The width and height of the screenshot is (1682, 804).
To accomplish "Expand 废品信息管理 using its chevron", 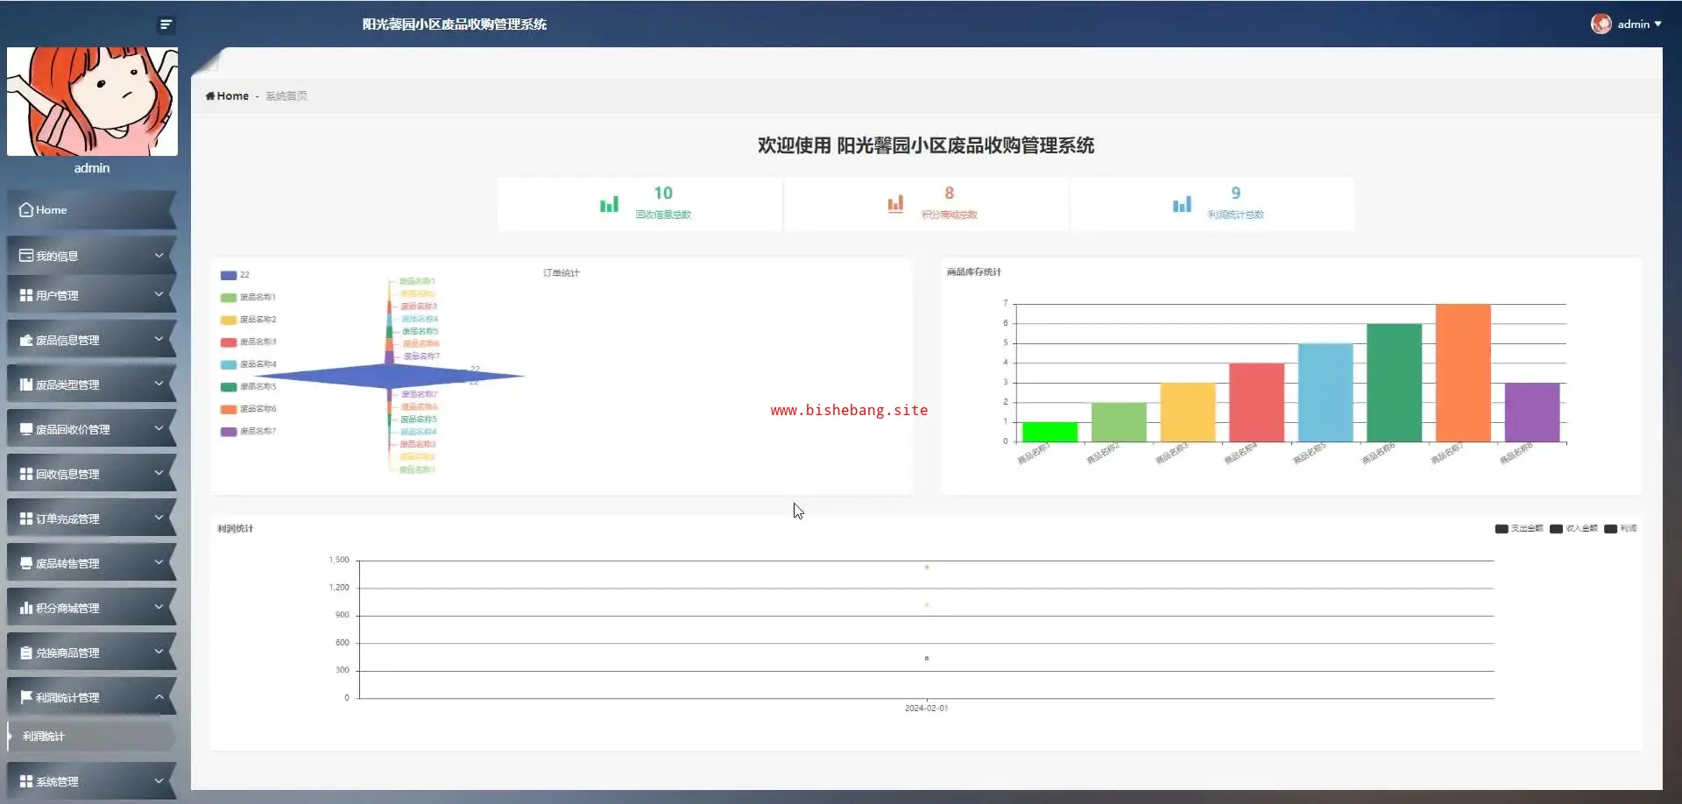I will coord(159,340).
